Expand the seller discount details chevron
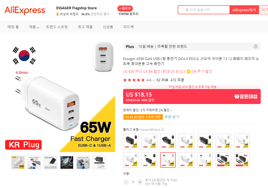This screenshot has height=188, width=268. click(x=171, y=110)
